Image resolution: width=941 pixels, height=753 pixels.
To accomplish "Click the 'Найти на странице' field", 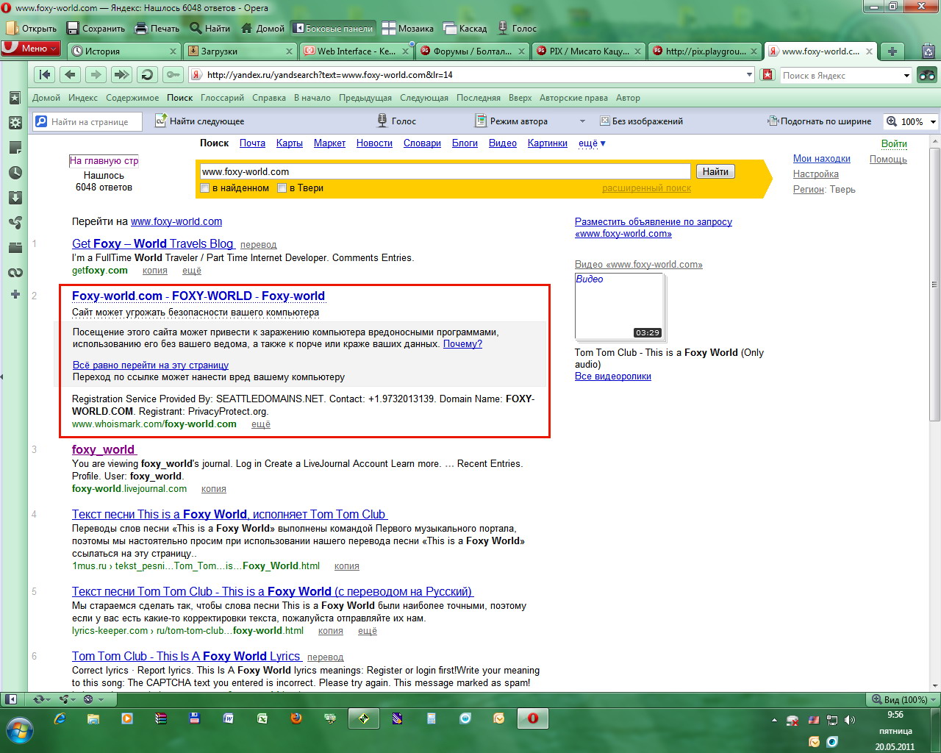I will coord(88,121).
